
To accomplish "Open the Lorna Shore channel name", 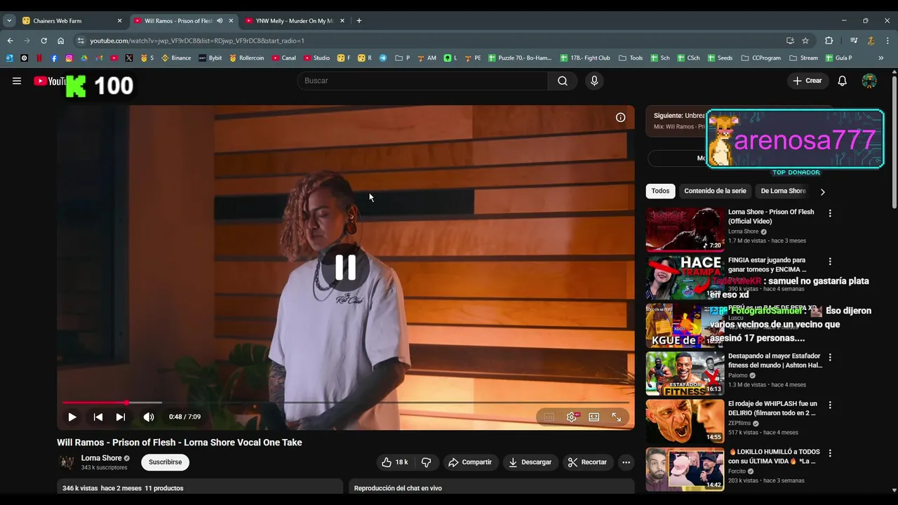I will click(102, 458).
